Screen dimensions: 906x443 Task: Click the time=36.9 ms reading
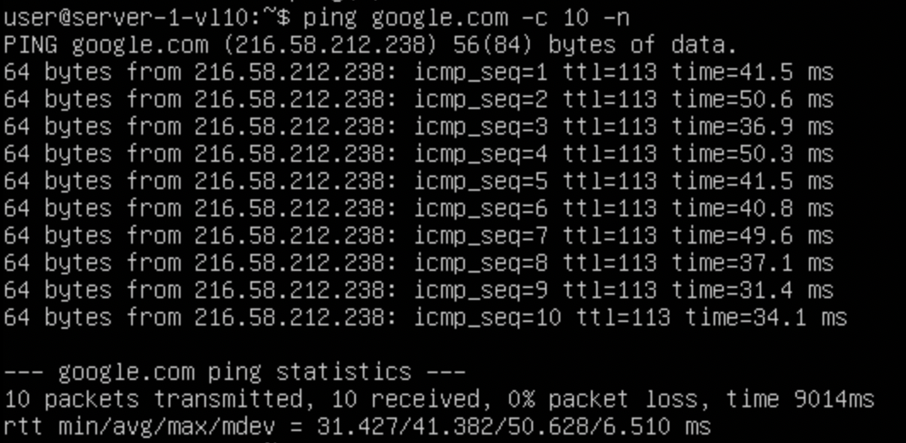pos(752,126)
